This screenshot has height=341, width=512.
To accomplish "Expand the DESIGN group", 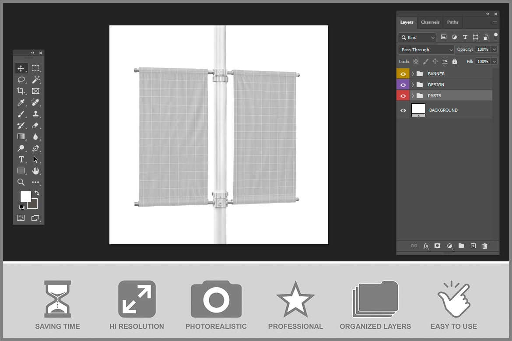I will (x=413, y=85).
